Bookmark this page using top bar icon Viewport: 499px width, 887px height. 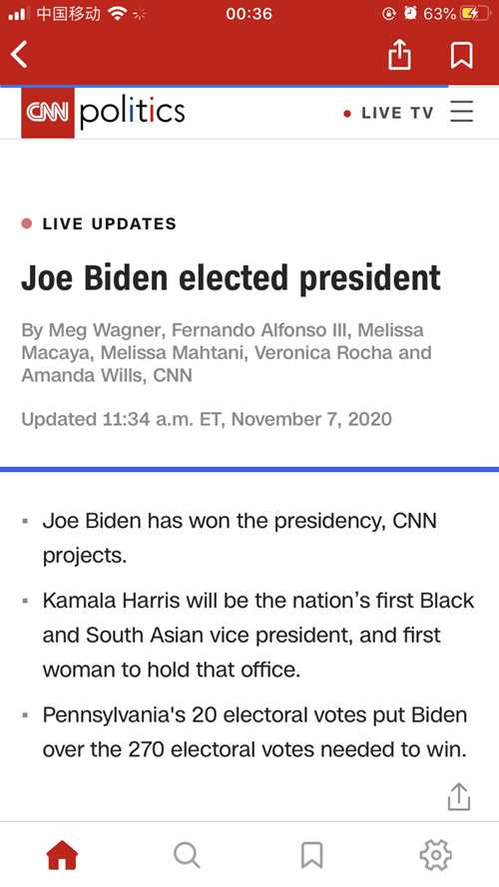coord(462,56)
